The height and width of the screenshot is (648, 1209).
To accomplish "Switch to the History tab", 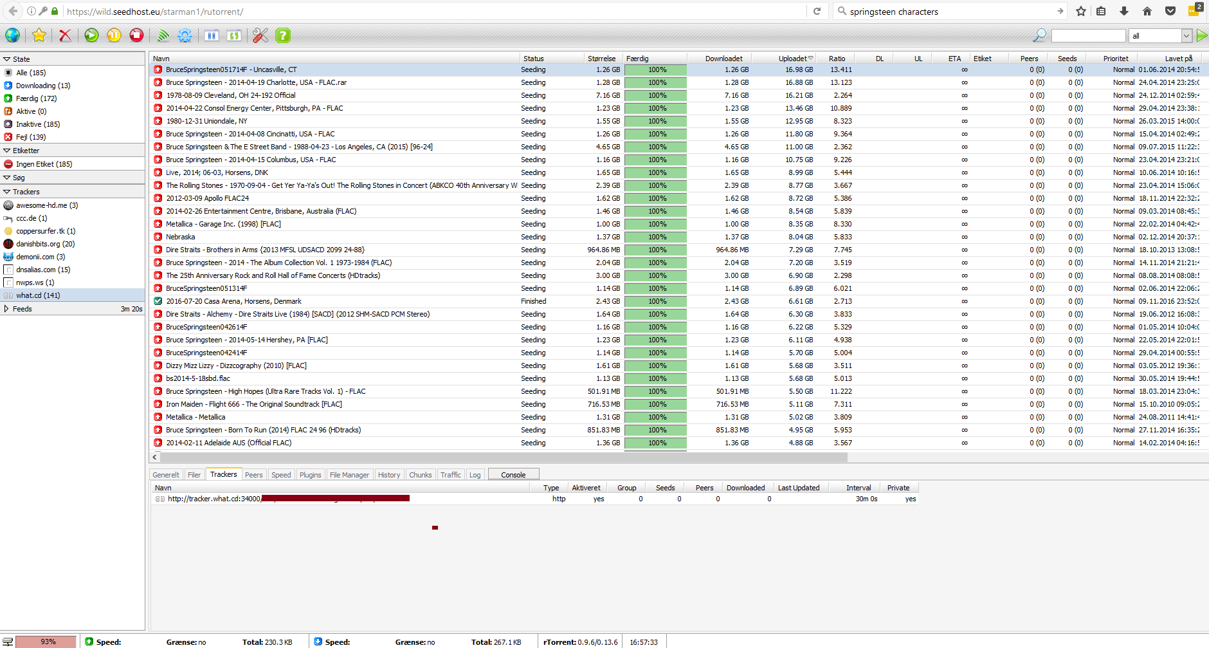I will [x=389, y=475].
